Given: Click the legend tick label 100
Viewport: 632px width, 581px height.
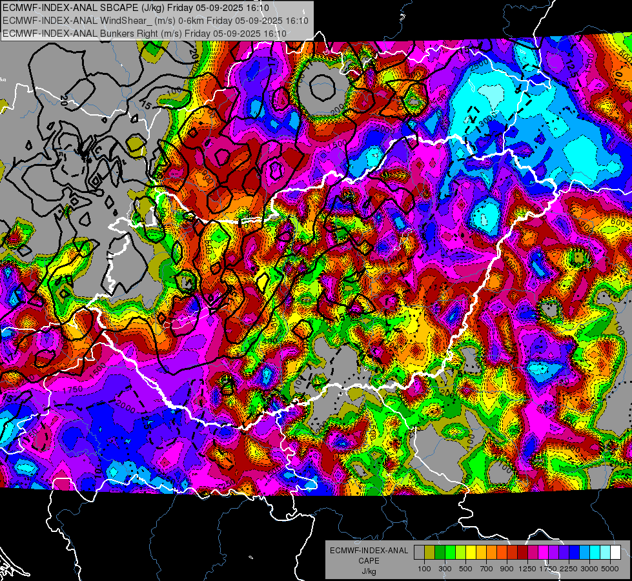Looking at the screenshot, I should [x=424, y=569].
